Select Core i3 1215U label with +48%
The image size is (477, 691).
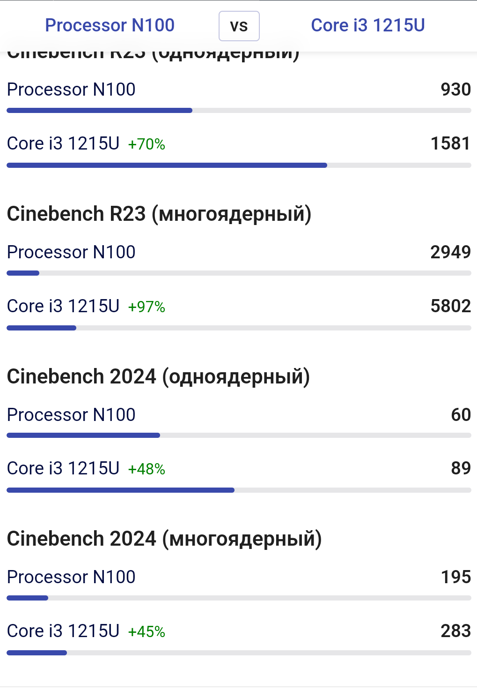click(63, 468)
